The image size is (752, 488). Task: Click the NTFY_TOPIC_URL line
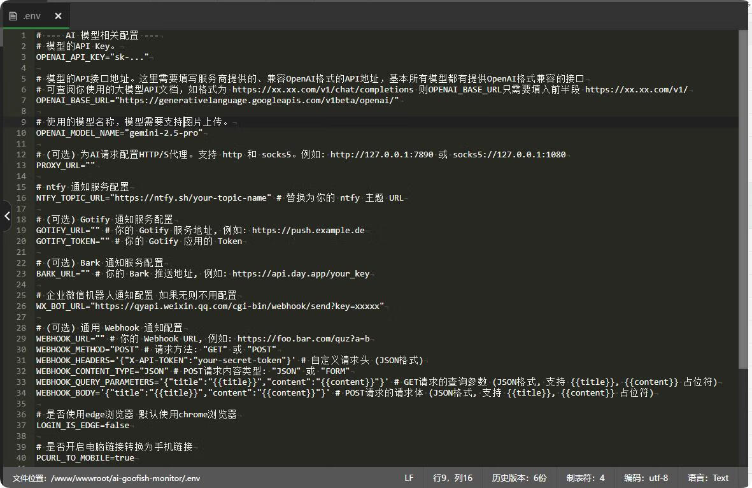pos(220,197)
